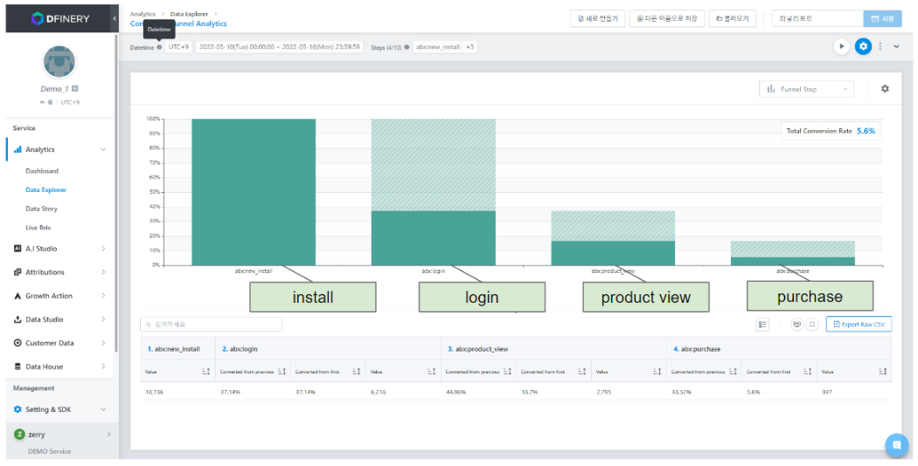Open the date range picker field

pyautogui.click(x=279, y=47)
